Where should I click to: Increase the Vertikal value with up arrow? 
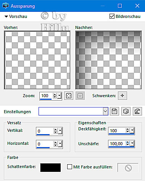(56, 130)
